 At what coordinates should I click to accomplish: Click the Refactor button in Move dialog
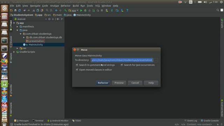[x=103, y=83]
